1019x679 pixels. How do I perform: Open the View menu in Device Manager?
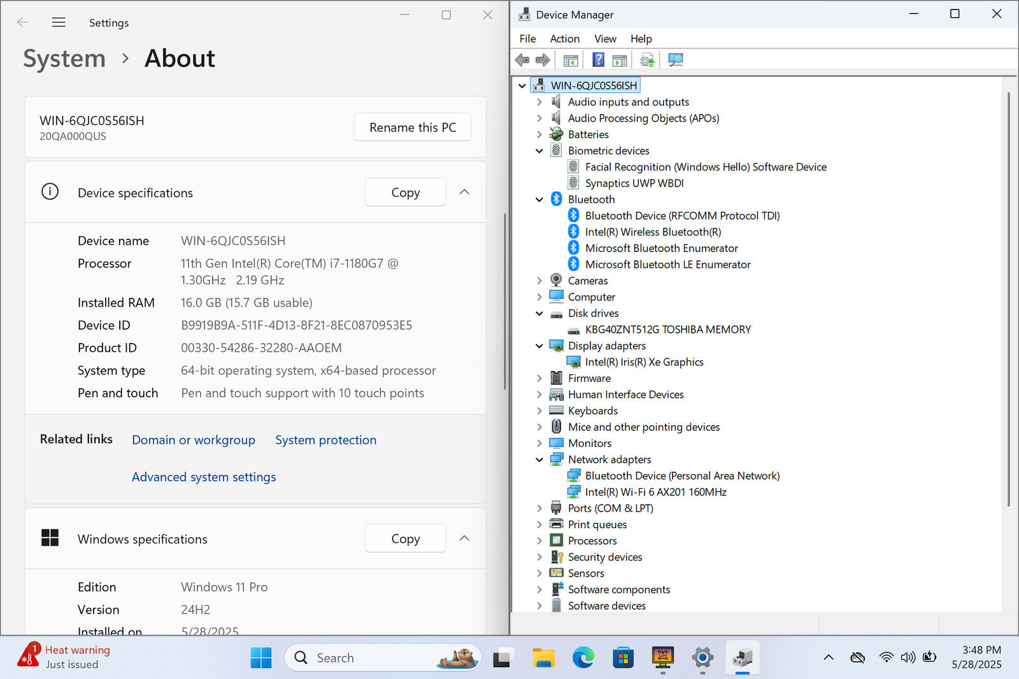tap(604, 39)
